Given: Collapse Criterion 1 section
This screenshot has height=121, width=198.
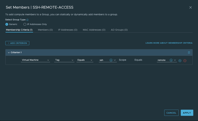Looking at the screenshot, I should pos(9,53).
